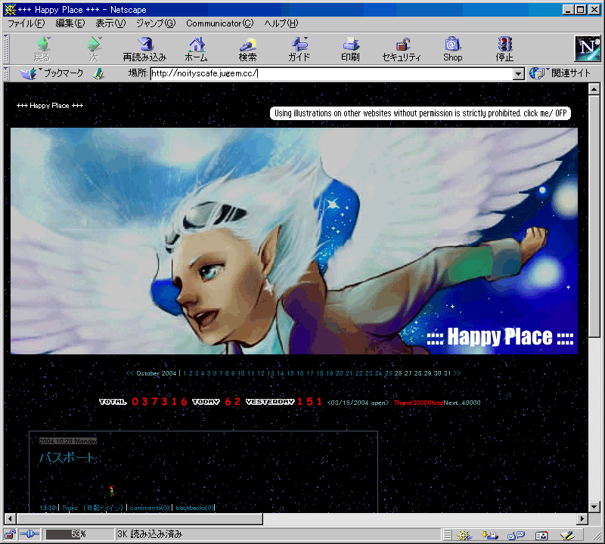Open Address Book from component bar
Image resolution: width=605 pixels, height=544 pixels.
(x=541, y=535)
